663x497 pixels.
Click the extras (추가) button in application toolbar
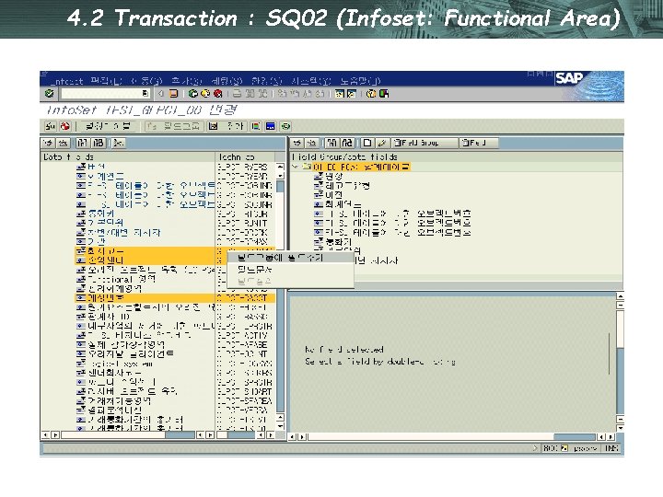[227, 126]
